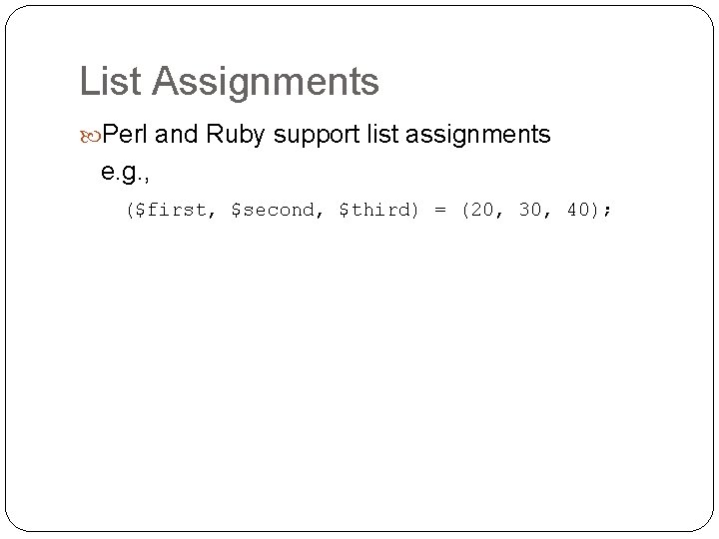Click the "$first" variable in the code

coord(172,211)
